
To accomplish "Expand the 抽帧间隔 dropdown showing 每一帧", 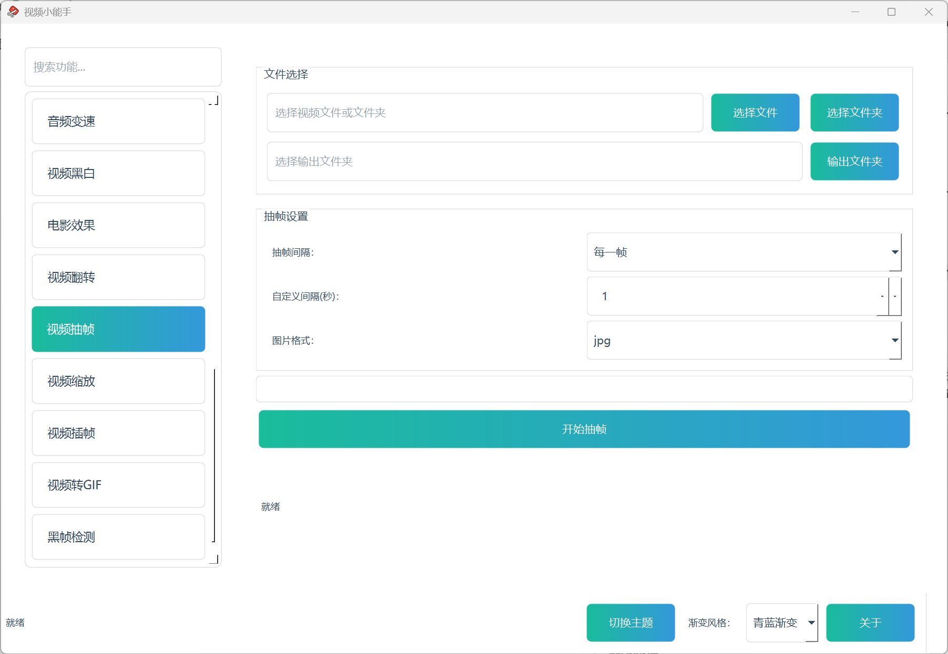I will [x=744, y=252].
